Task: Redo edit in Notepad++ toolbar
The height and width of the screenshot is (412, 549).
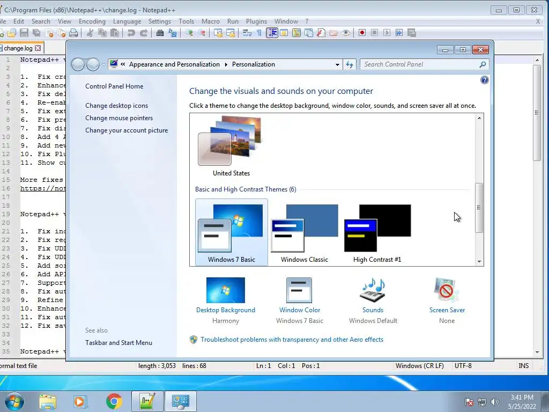Action: point(144,33)
